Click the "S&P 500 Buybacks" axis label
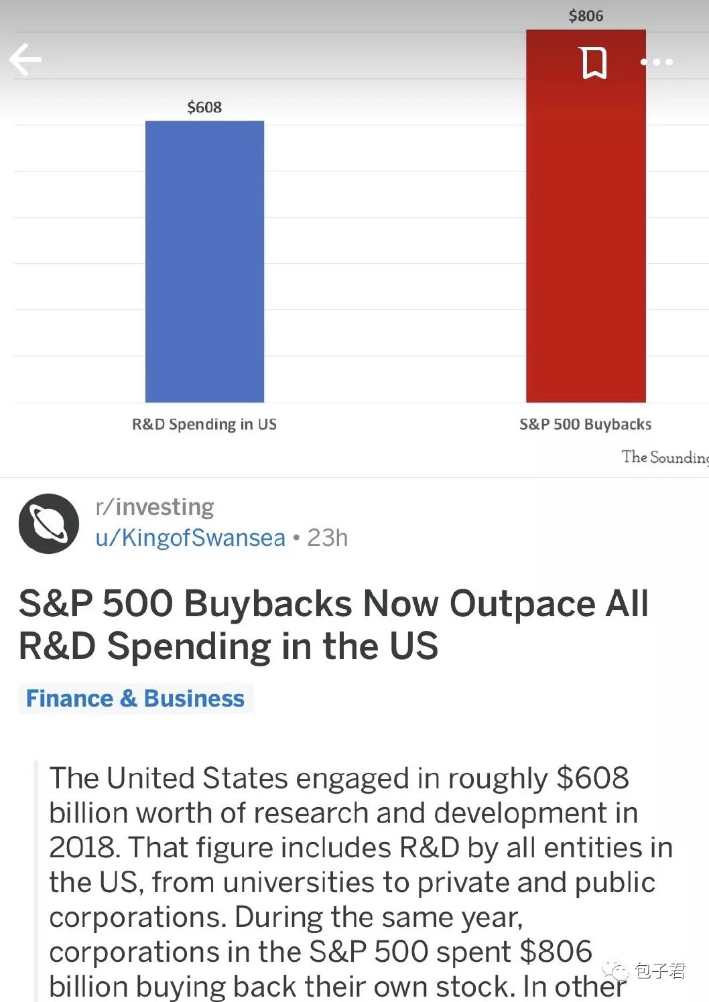 point(585,424)
